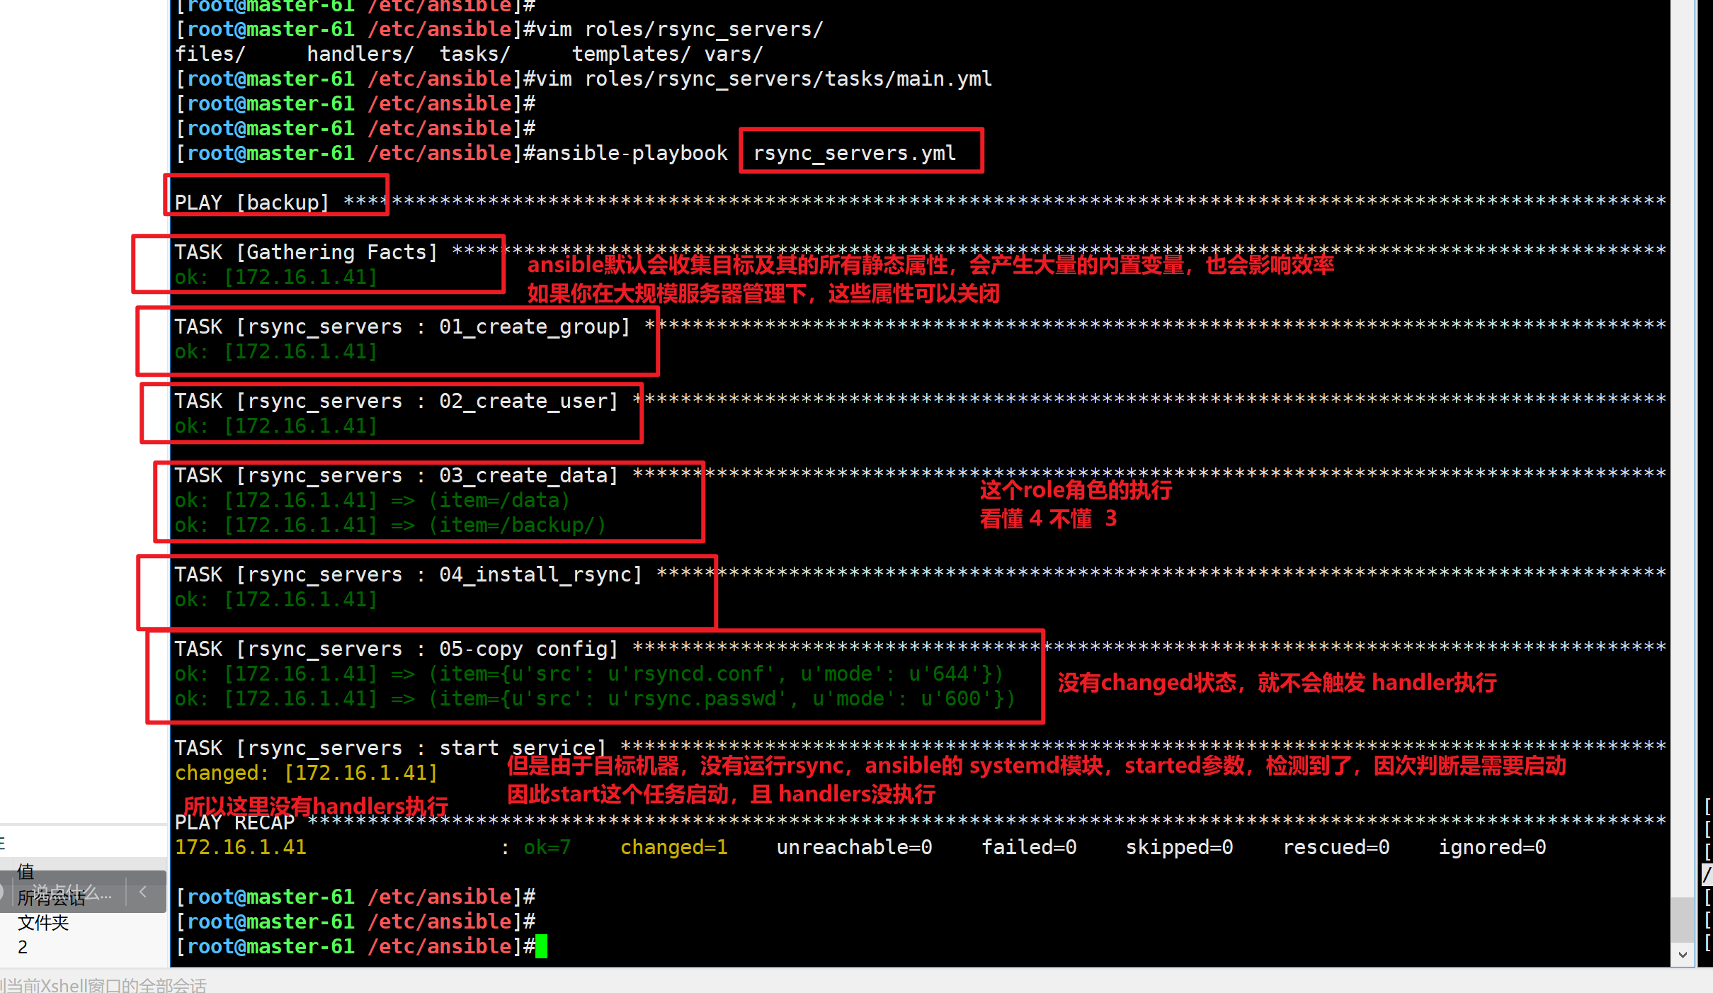Click the 04_install_rsync task line
Image resolution: width=1713 pixels, height=993 pixels.
tap(408, 574)
